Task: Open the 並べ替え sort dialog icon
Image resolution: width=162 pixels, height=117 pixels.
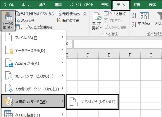Action: (x=144, y=15)
